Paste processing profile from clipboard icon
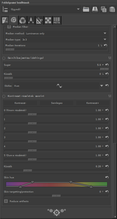 [x=112, y=9]
